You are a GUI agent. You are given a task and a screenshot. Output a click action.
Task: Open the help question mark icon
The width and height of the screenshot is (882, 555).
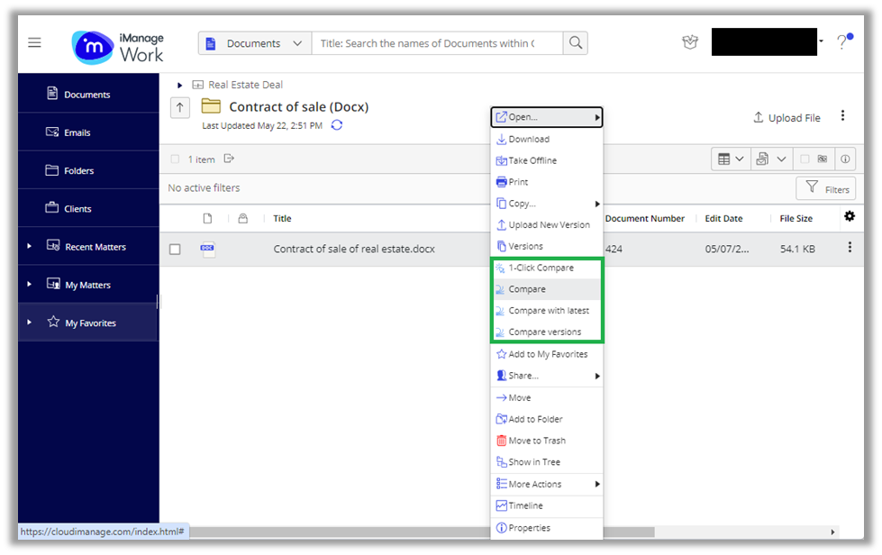click(x=842, y=41)
